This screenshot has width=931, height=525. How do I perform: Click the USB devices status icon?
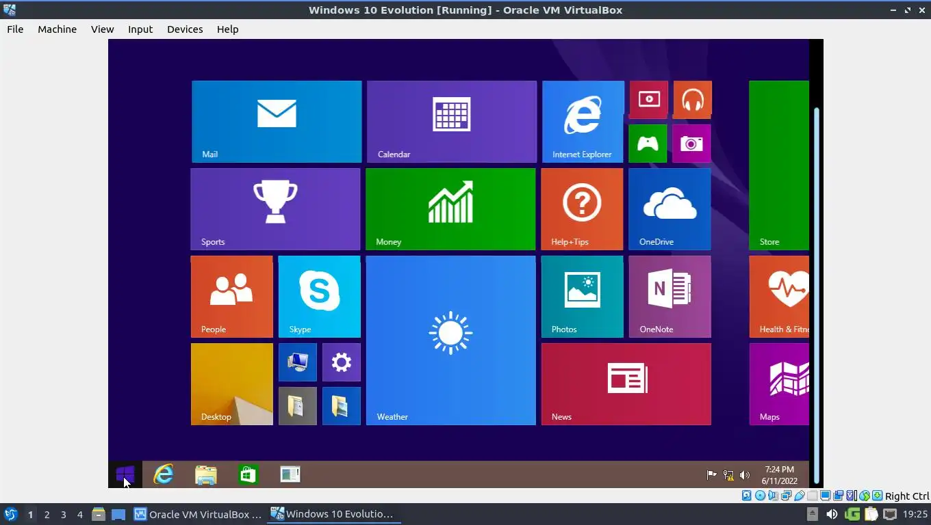point(799,496)
